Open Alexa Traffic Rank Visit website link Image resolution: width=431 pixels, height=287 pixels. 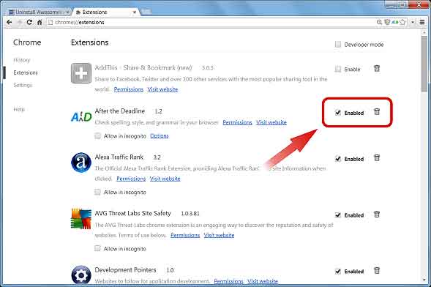point(165,179)
